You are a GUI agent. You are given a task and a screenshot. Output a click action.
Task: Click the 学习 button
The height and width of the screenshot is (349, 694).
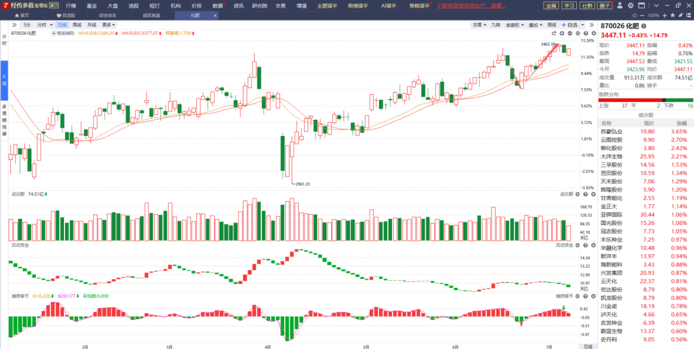(569, 5)
